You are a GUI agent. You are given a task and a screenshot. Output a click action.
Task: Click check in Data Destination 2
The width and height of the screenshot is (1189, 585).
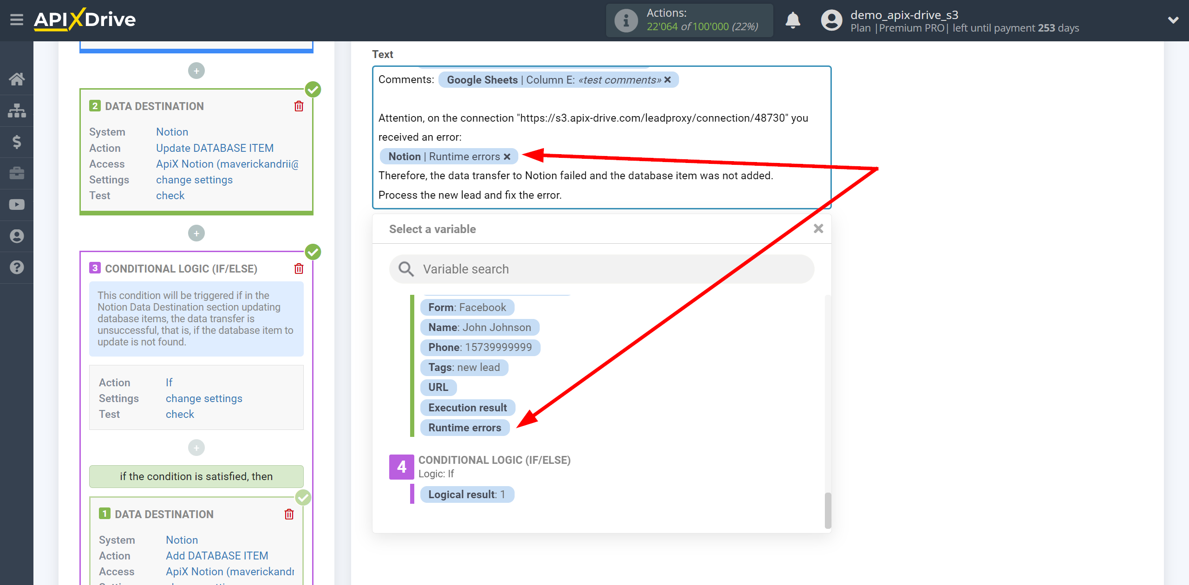pos(170,195)
